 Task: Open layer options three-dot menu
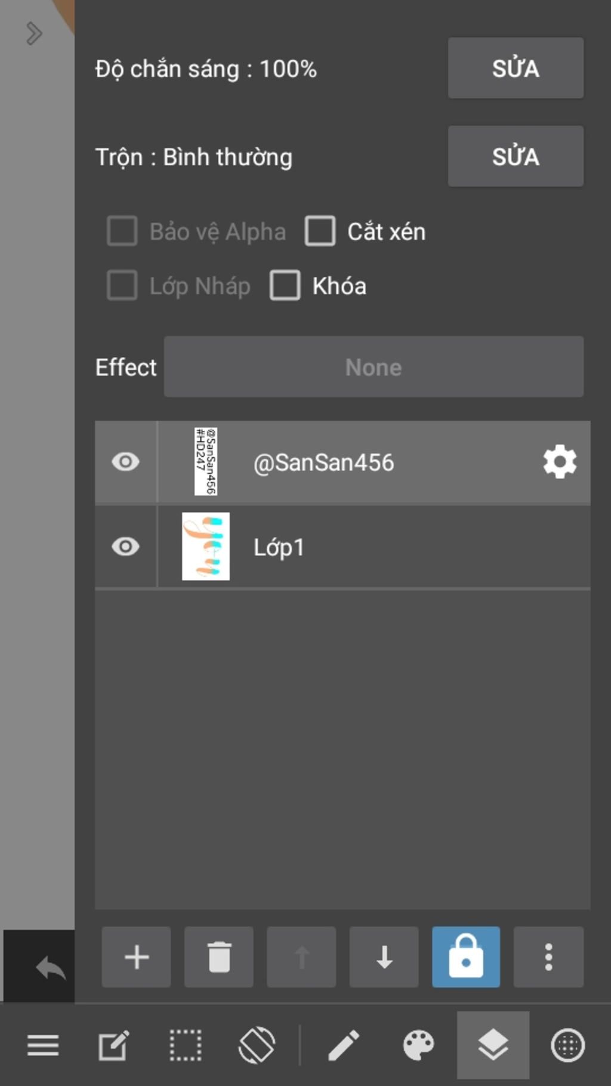point(548,957)
